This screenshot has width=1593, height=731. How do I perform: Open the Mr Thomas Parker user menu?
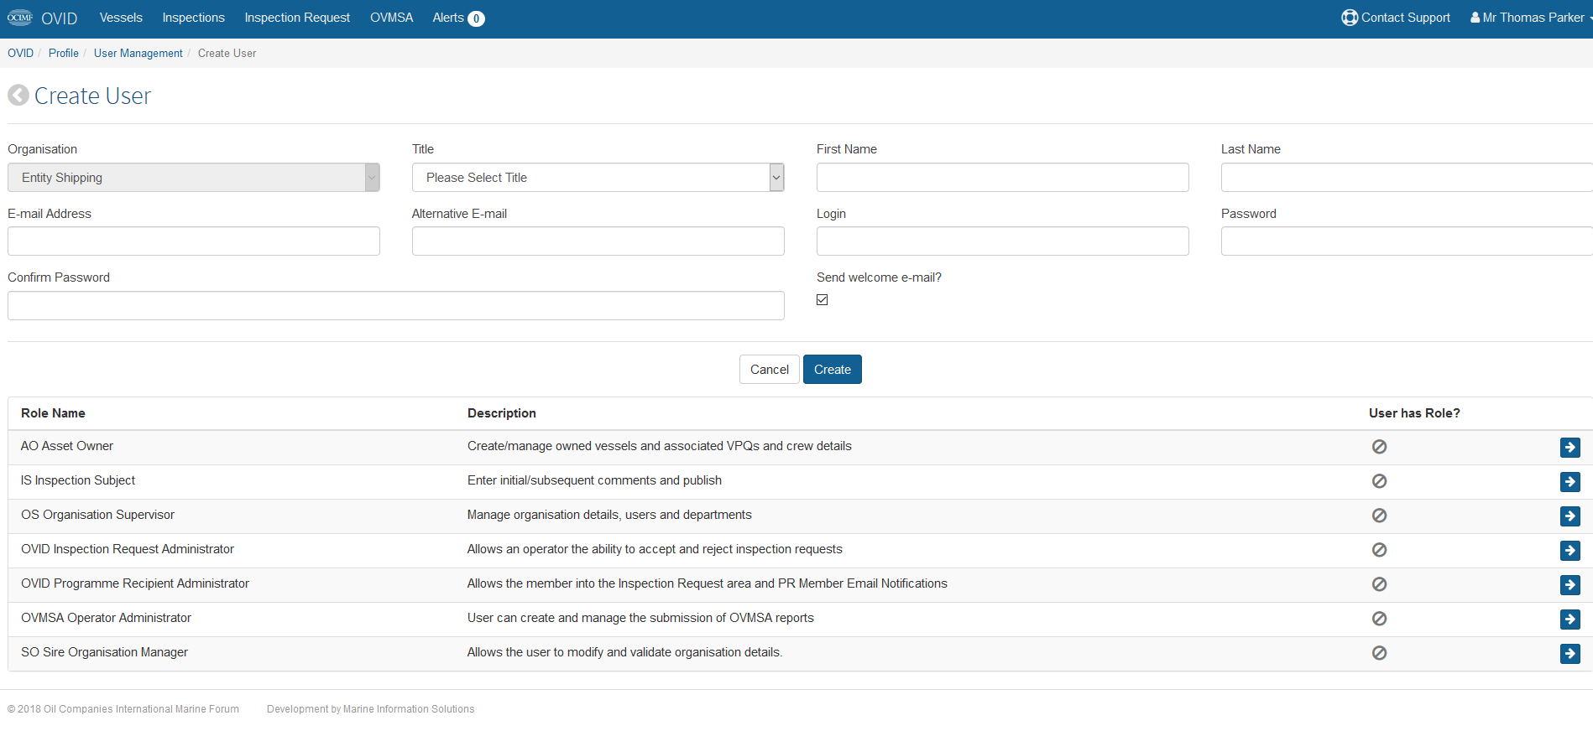click(x=1531, y=18)
